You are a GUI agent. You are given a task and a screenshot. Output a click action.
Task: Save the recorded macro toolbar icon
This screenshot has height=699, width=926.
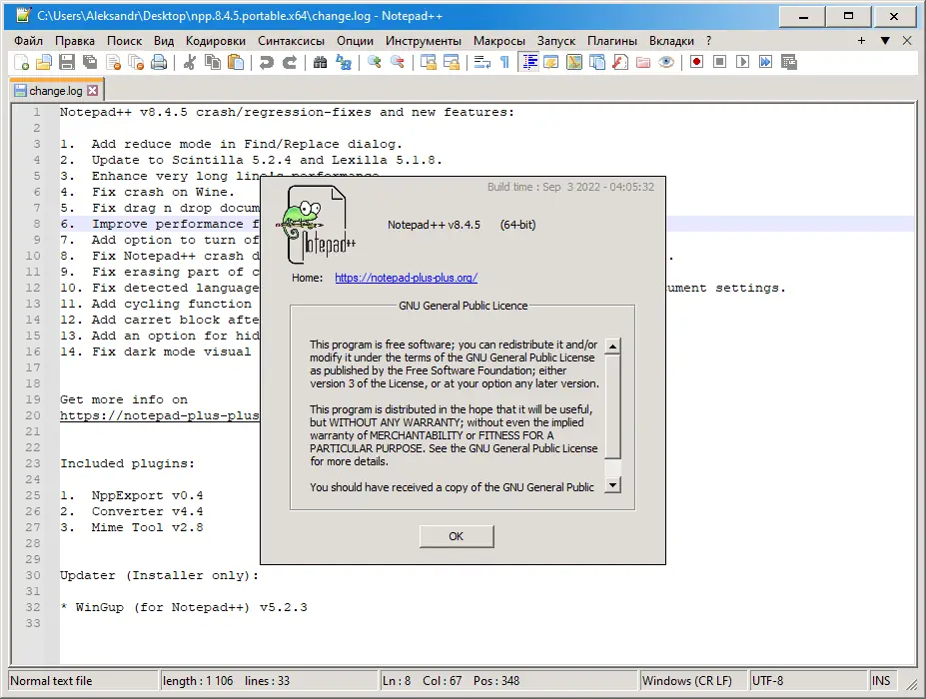pyautogui.click(x=789, y=62)
